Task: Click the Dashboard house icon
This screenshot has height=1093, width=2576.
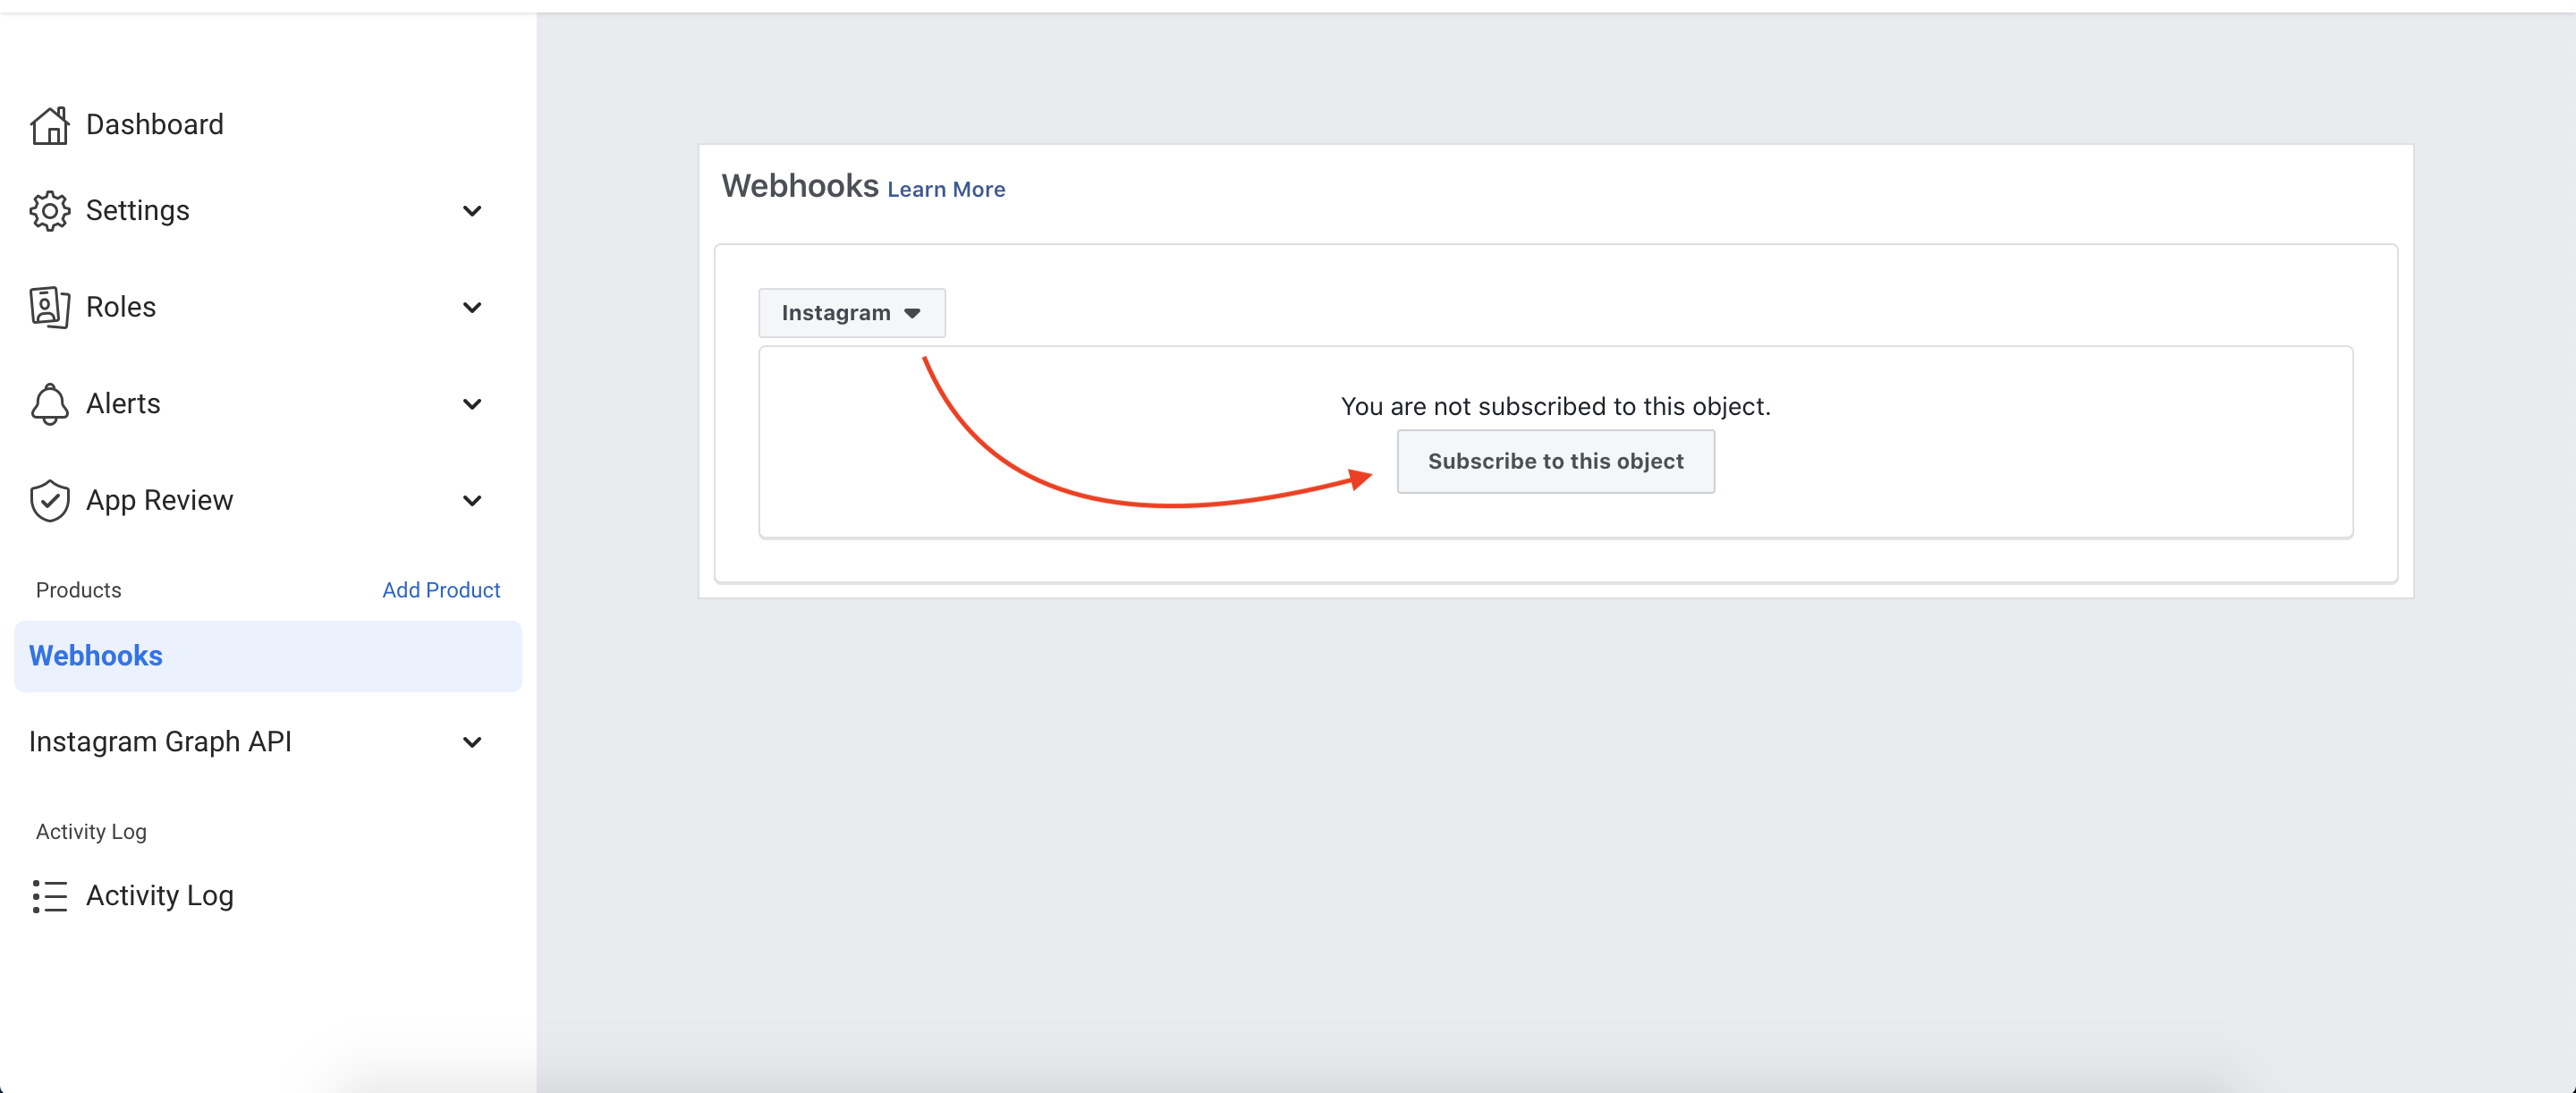Action: (x=49, y=126)
